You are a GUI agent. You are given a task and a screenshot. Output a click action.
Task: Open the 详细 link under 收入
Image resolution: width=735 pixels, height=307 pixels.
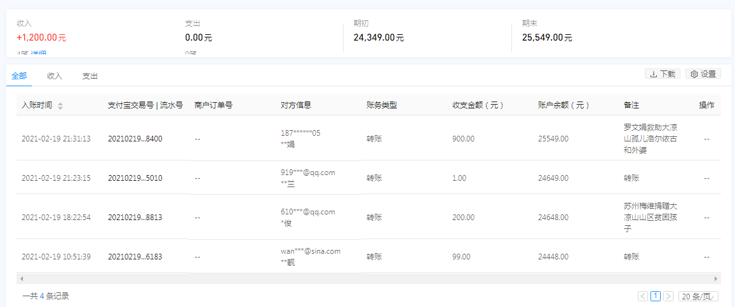point(38,54)
